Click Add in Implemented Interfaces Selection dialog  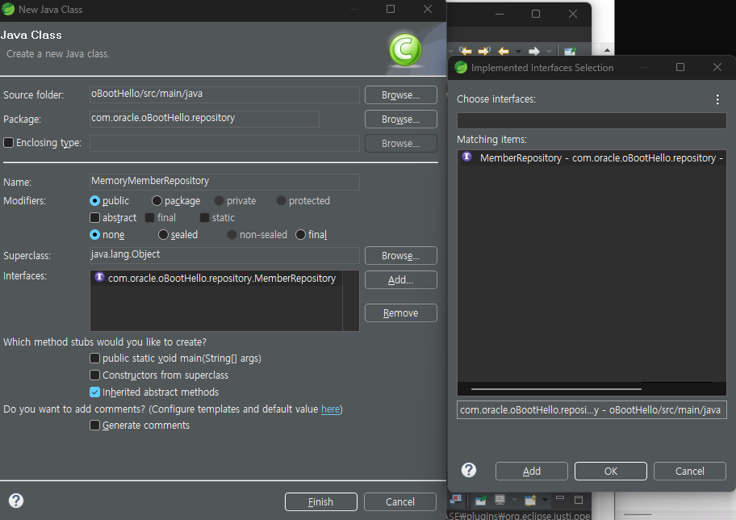531,471
